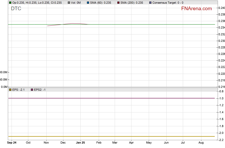Click the 'Nov' x-axis label
Viewport: 225px width, 148px height.
coord(46,143)
